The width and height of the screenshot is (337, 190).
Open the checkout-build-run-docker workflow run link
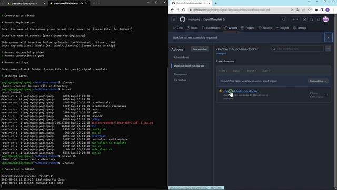tap(240, 91)
